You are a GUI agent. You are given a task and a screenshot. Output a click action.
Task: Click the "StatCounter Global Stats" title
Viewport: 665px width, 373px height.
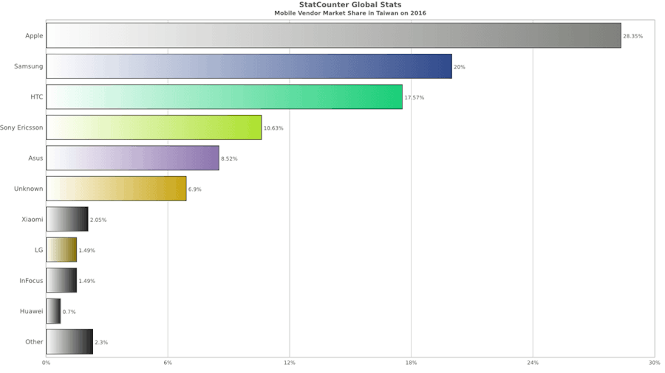[350, 5]
